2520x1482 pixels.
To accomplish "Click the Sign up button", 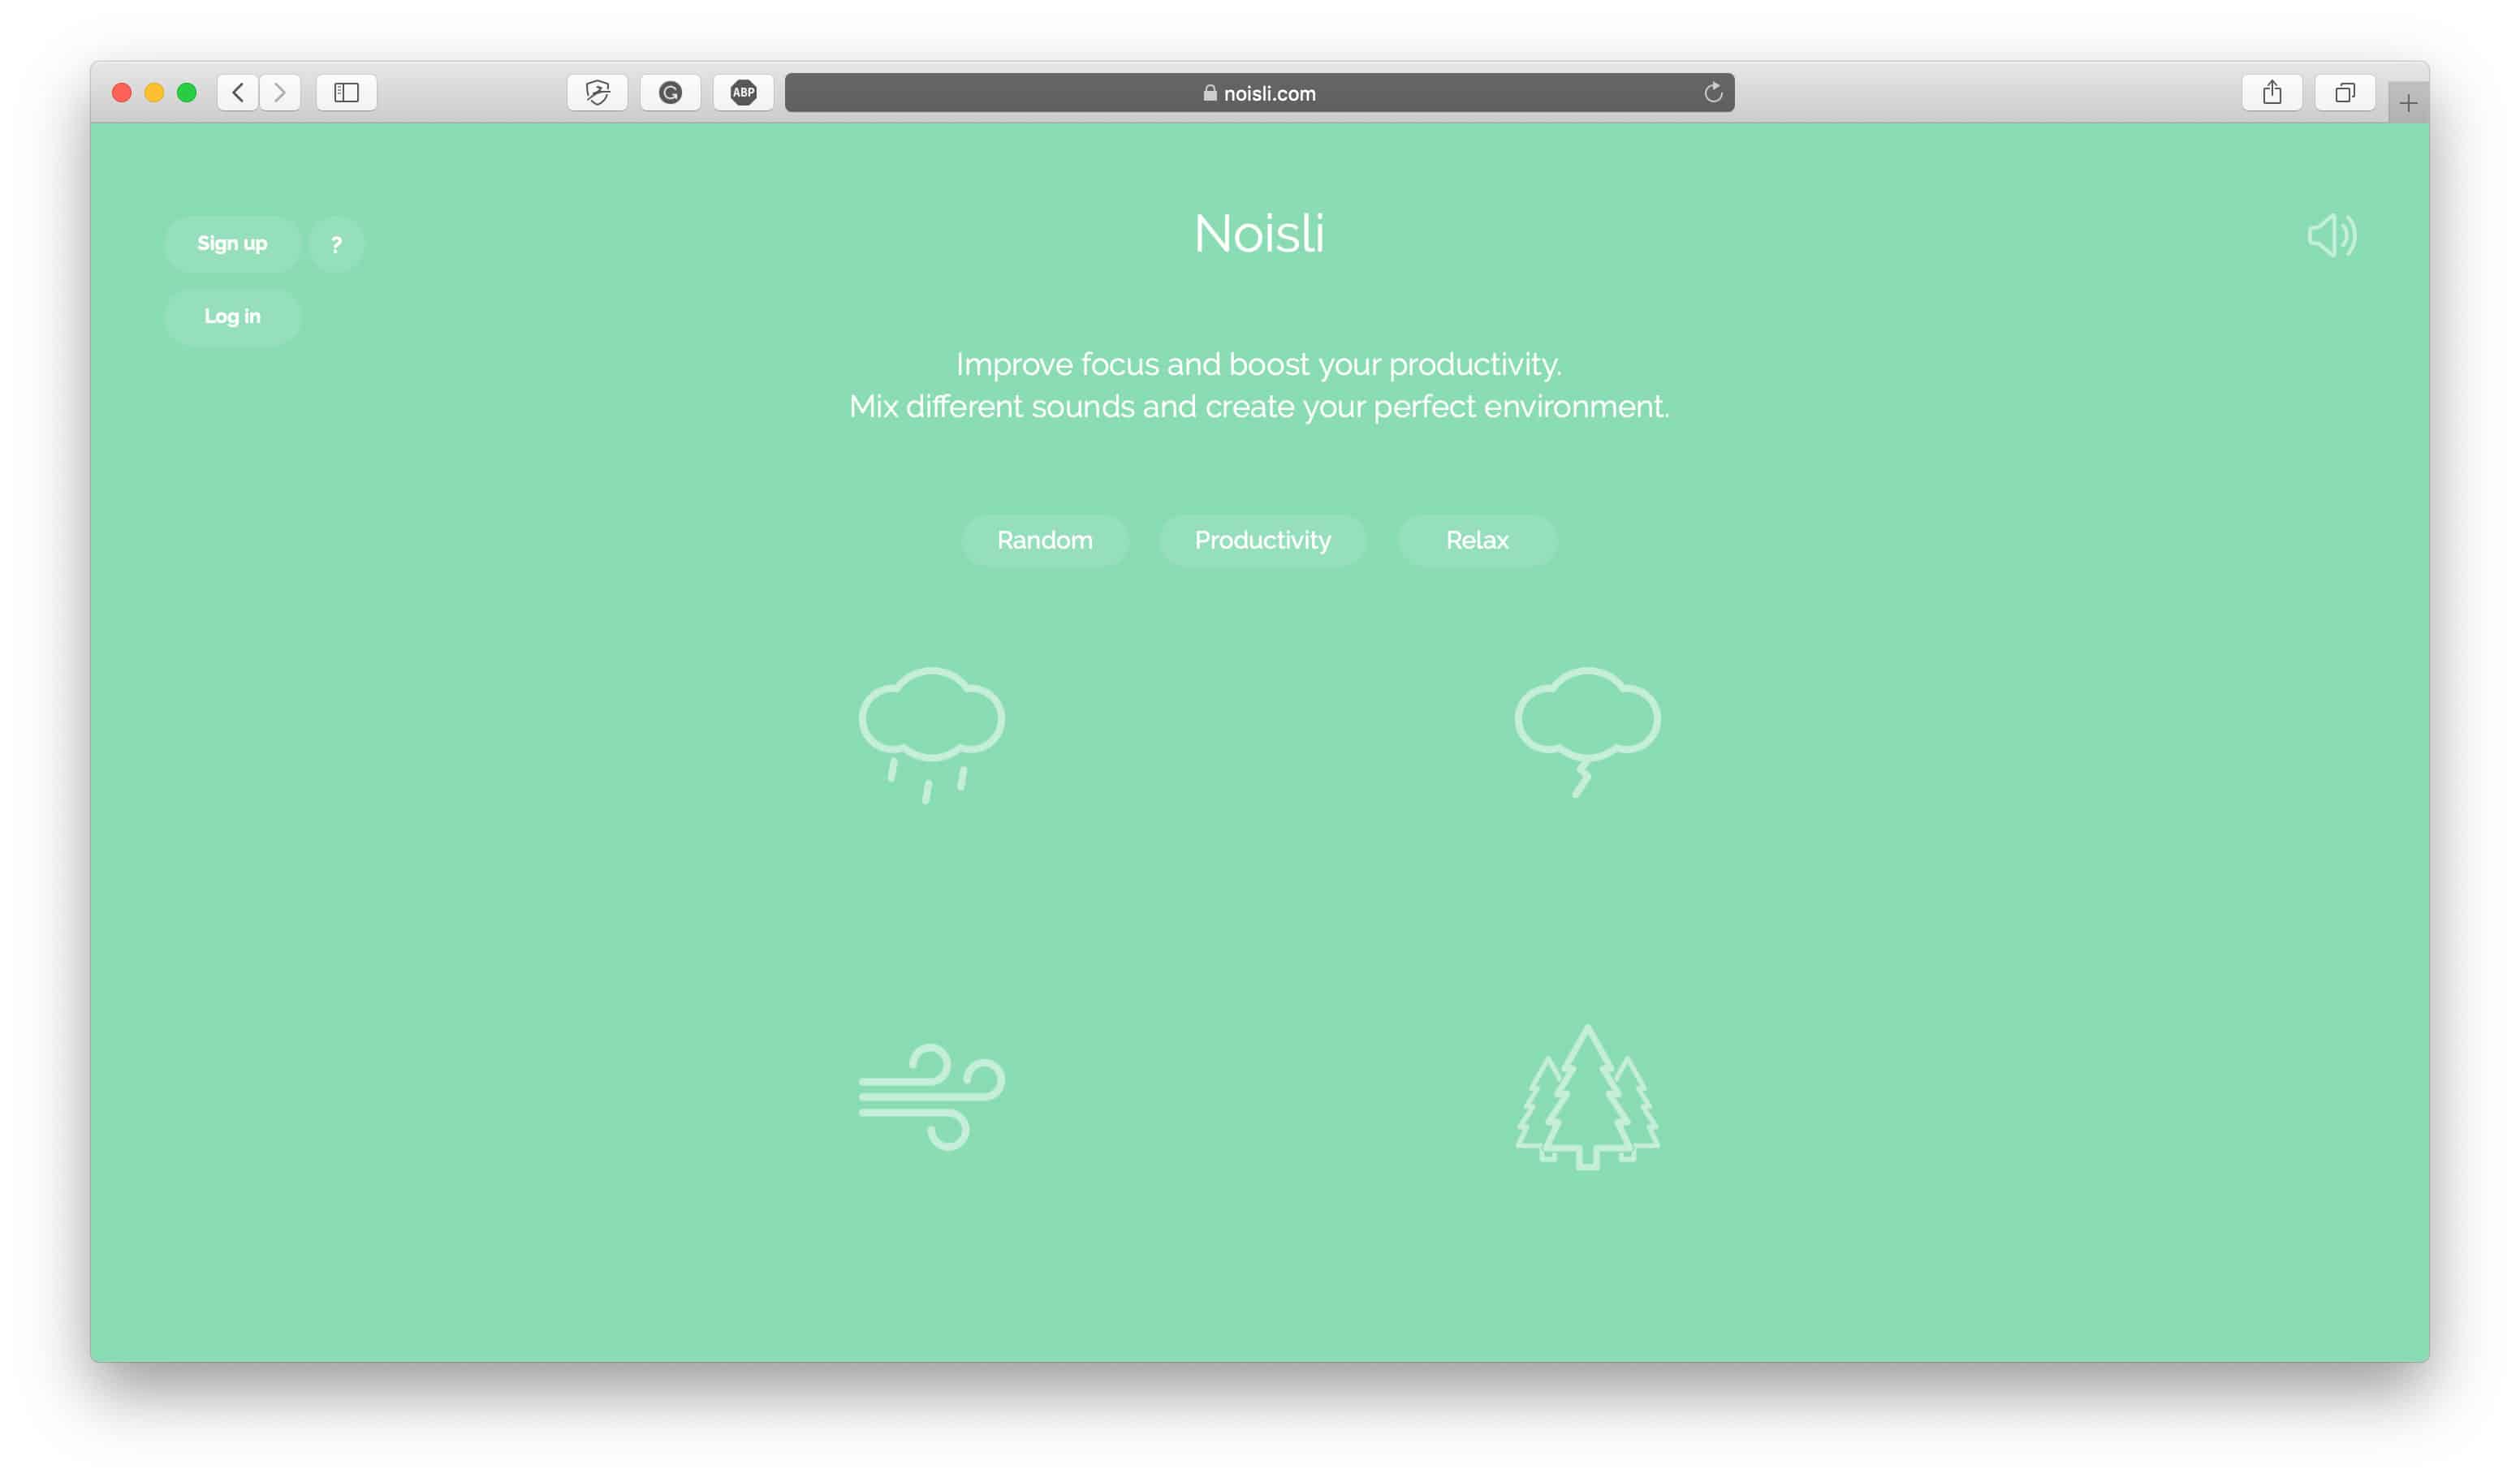I will click(232, 244).
